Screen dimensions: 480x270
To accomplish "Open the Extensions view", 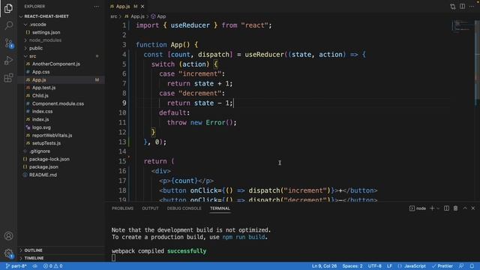I will point(8,78).
